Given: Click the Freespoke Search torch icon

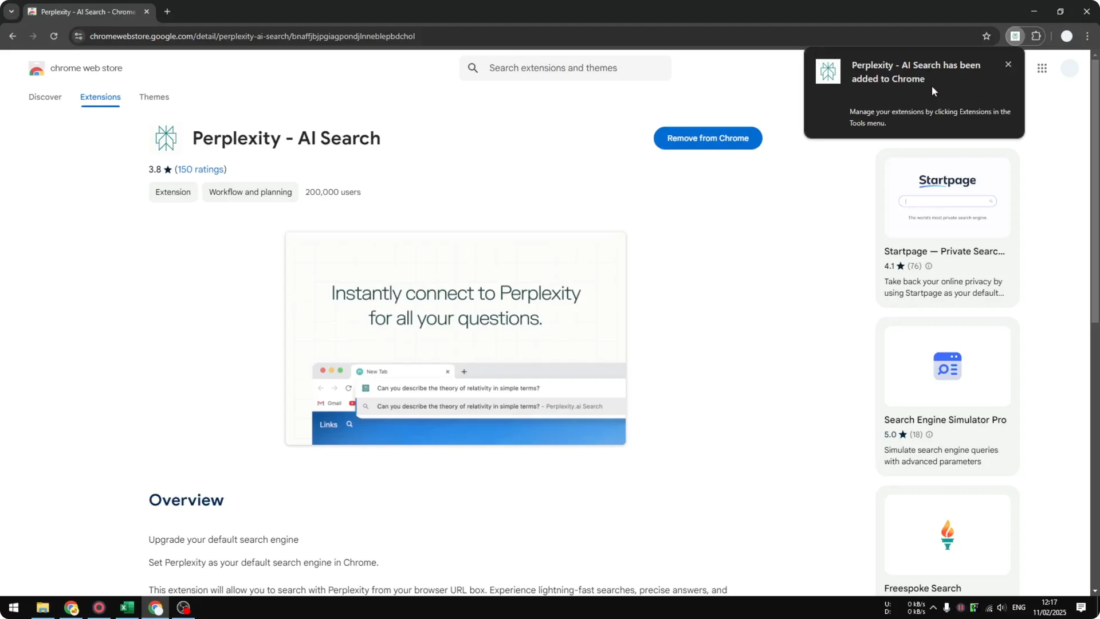Looking at the screenshot, I should click(947, 534).
